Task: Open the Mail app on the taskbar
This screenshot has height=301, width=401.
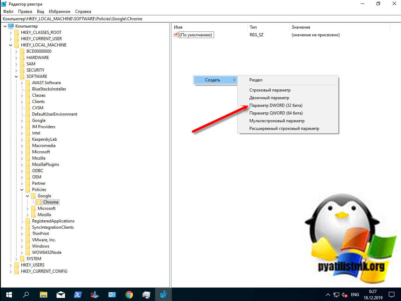Action: coord(60,295)
